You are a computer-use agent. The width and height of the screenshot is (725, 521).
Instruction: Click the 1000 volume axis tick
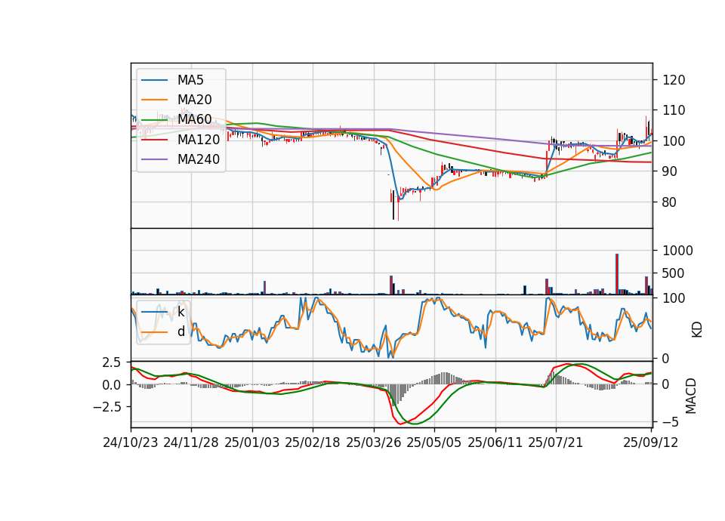[x=678, y=251]
